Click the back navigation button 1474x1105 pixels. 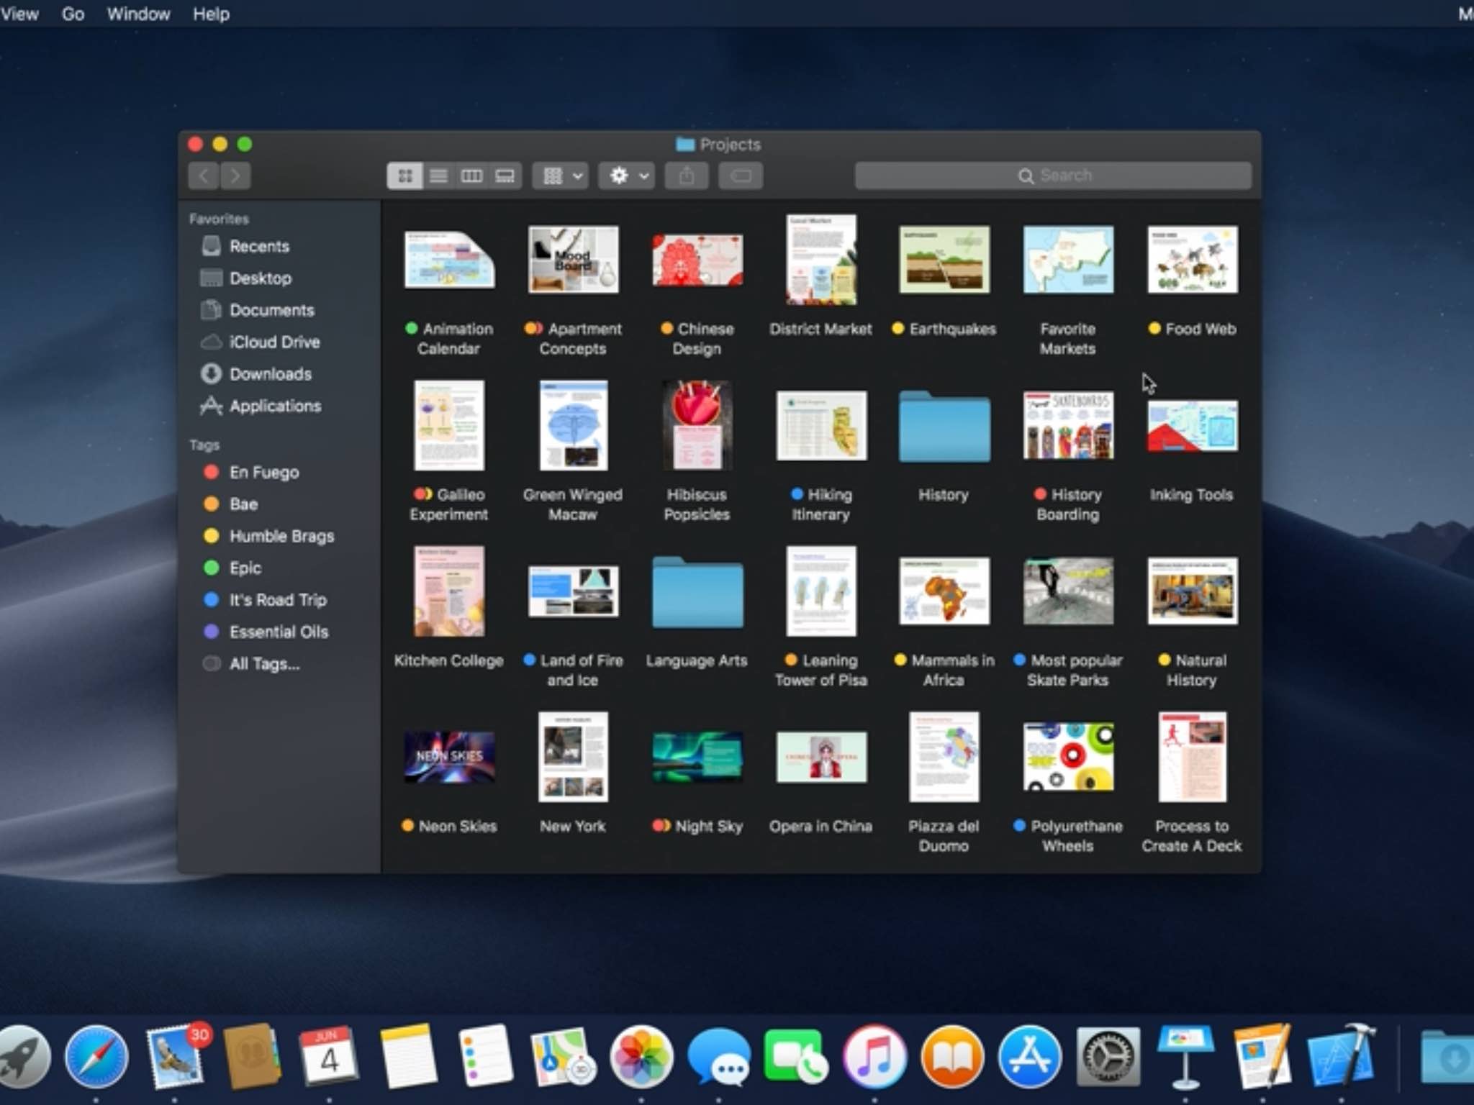204,174
